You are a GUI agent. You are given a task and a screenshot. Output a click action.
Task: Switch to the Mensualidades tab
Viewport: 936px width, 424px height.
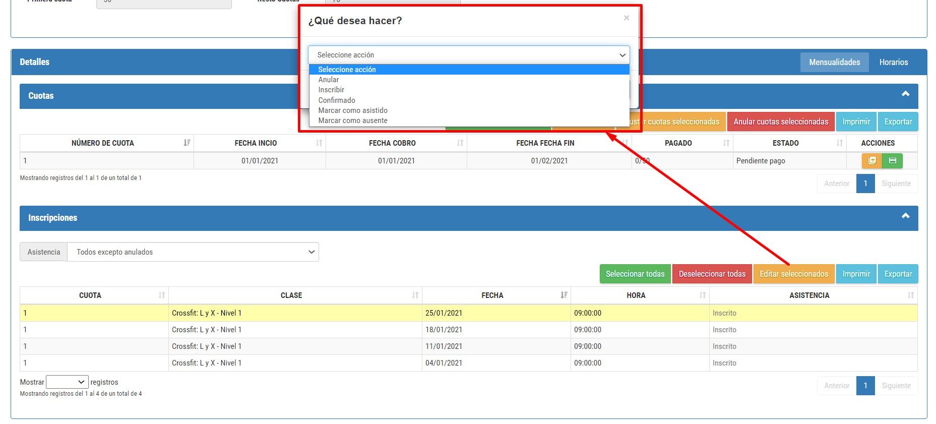click(834, 62)
